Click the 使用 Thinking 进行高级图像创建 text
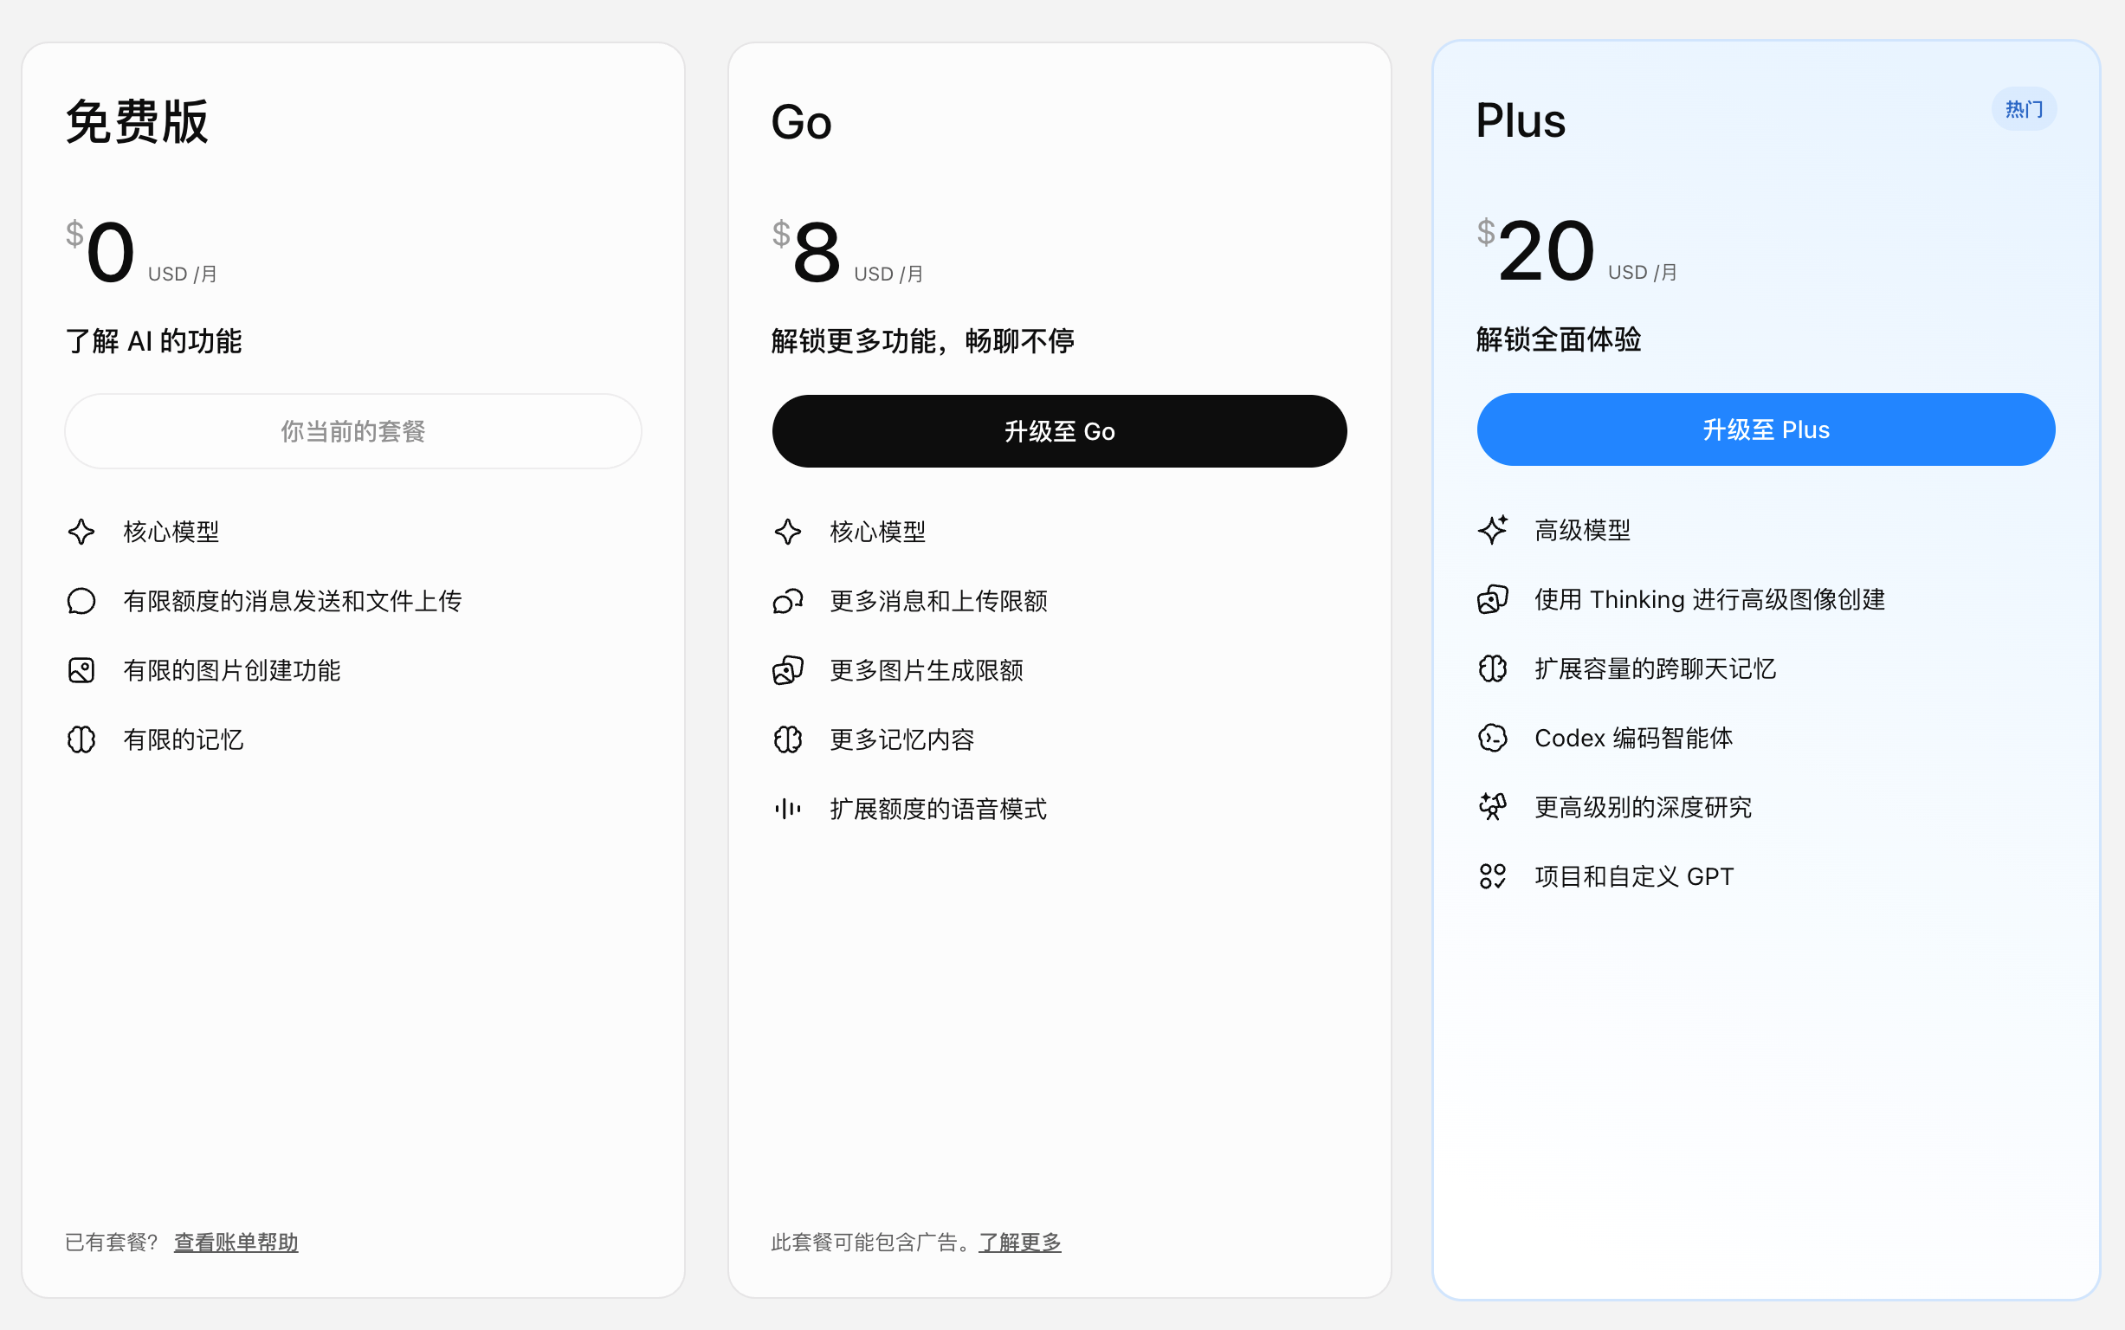The width and height of the screenshot is (2125, 1330). tap(1710, 599)
